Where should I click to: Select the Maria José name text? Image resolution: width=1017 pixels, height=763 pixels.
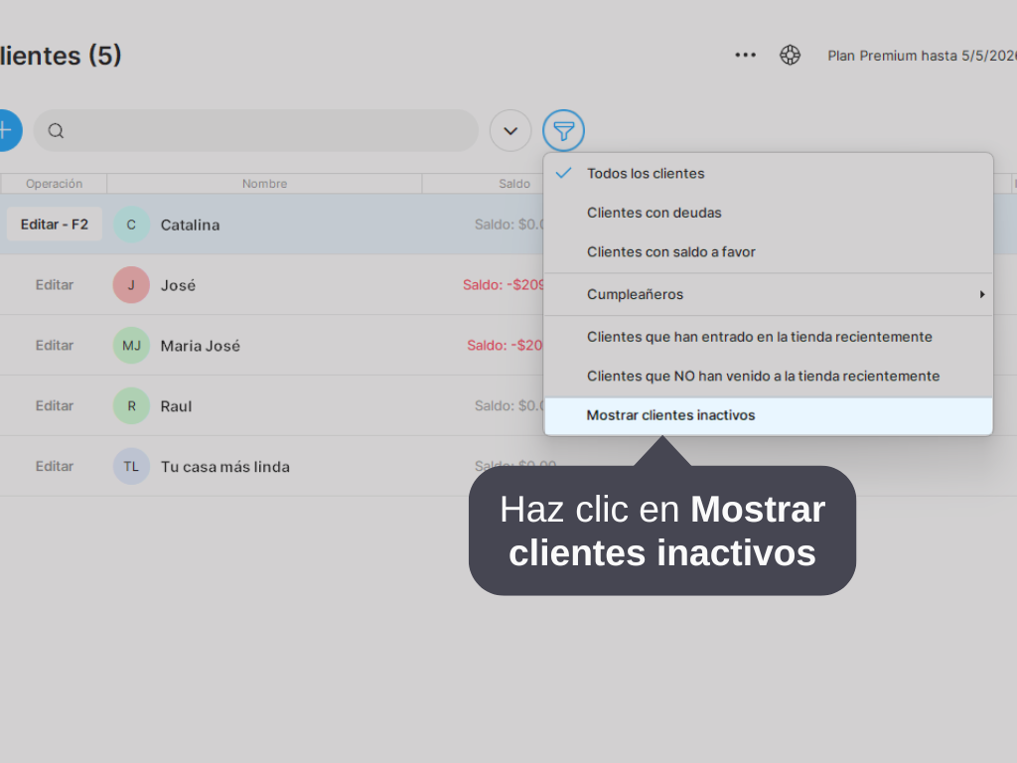(201, 346)
